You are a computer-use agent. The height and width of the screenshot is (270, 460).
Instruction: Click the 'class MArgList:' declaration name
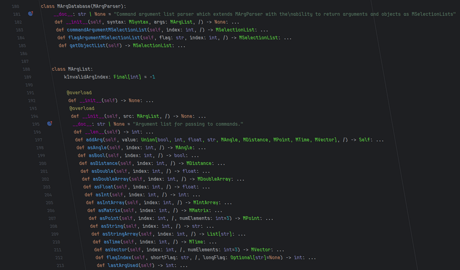point(79,69)
